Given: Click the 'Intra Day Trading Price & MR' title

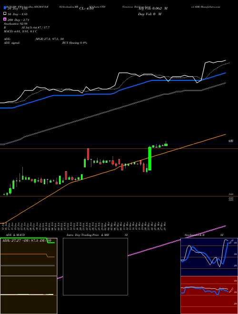Looking at the screenshot, I should 88,235.
